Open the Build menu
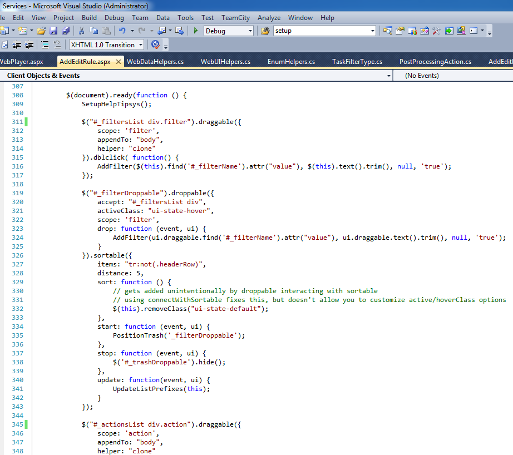513x455 pixels. 89,18
